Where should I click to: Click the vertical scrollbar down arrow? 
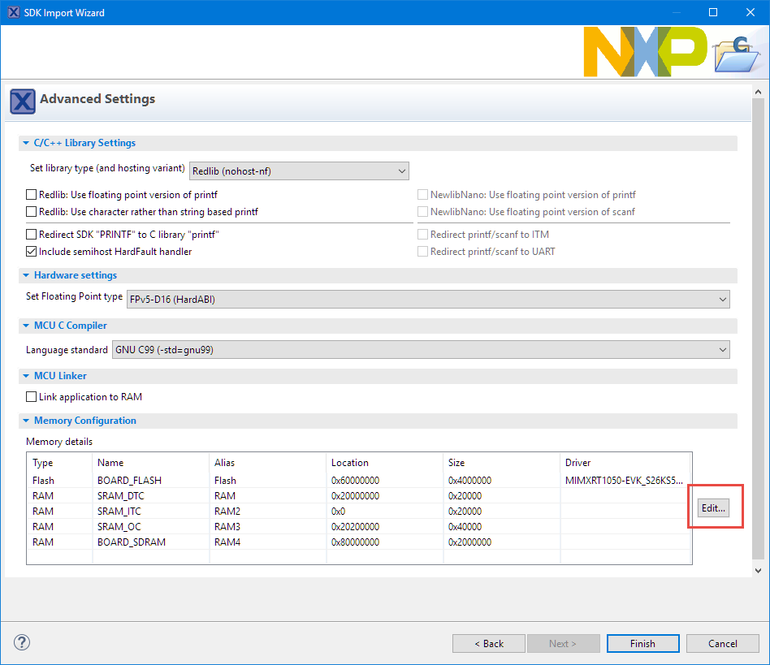759,571
